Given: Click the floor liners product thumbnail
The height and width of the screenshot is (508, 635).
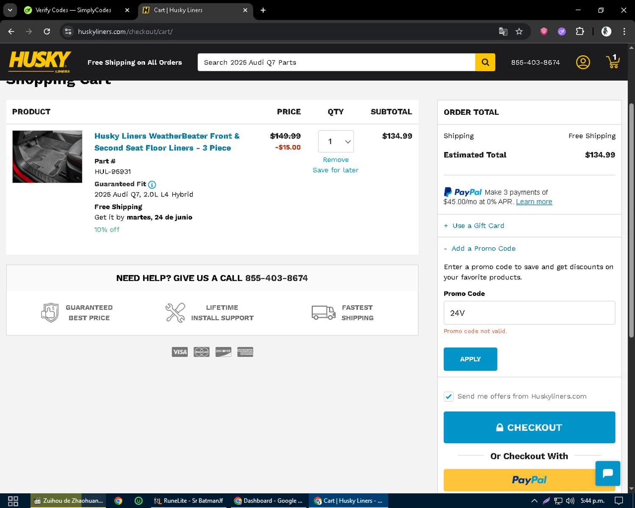Looking at the screenshot, I should pyautogui.click(x=47, y=157).
